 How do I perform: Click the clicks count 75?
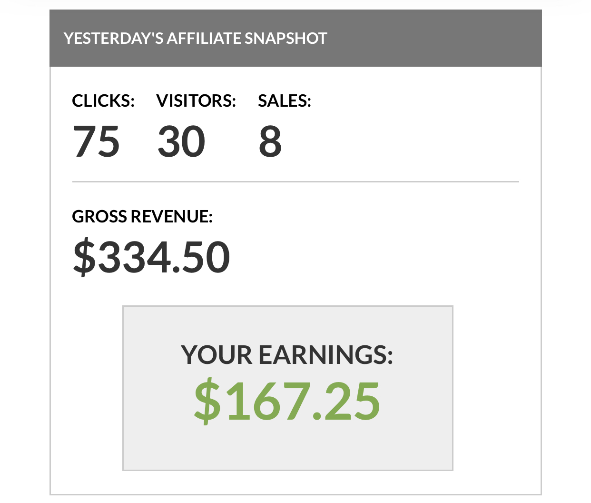pyautogui.click(x=96, y=141)
